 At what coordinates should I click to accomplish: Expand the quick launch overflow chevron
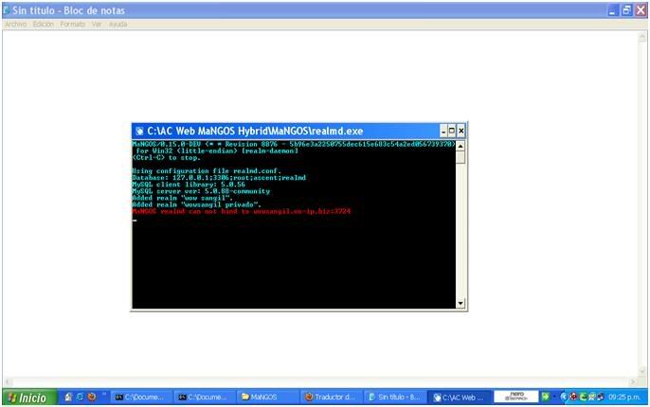[x=104, y=394]
